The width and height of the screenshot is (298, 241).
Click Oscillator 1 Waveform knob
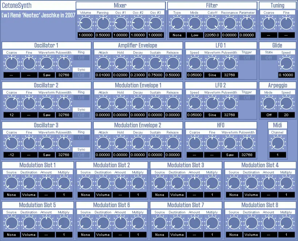47,63
